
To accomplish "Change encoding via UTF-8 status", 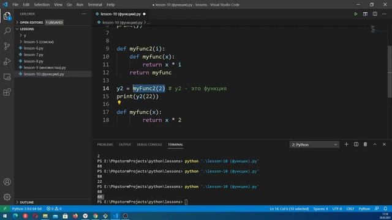I will pyautogui.click(x=337, y=209).
